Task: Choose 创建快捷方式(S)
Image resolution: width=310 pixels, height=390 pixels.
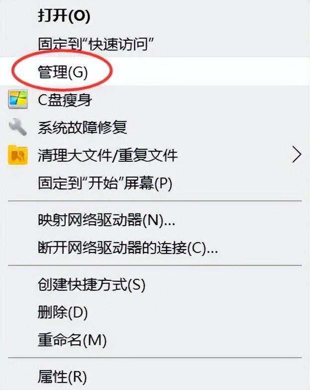Action: (155, 284)
